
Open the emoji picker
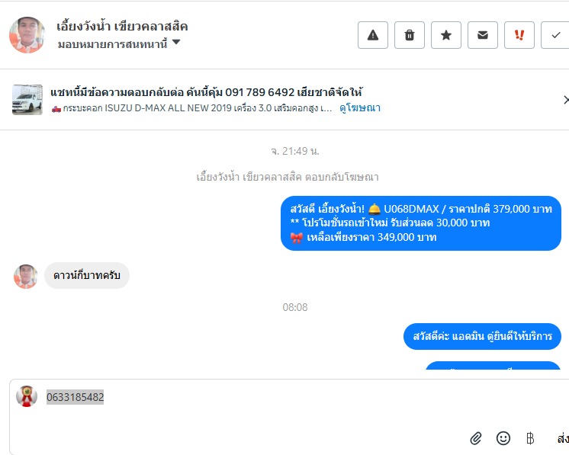tap(503, 438)
